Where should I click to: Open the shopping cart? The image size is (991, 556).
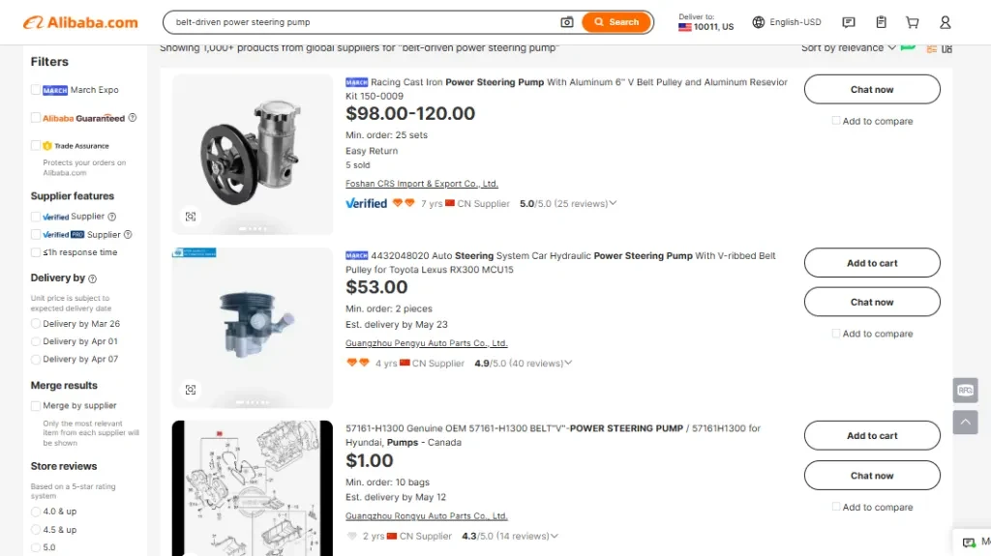click(913, 22)
